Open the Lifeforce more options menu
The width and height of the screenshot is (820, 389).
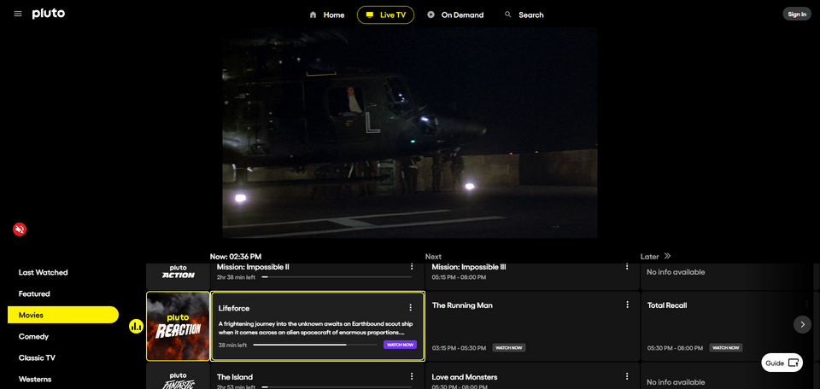click(x=411, y=308)
